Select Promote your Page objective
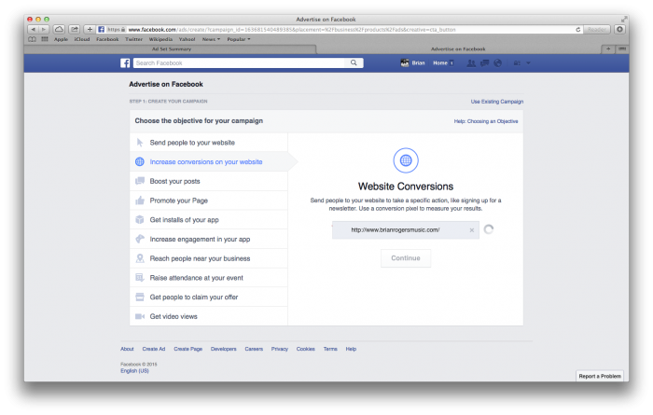This screenshot has width=653, height=415. click(209, 201)
